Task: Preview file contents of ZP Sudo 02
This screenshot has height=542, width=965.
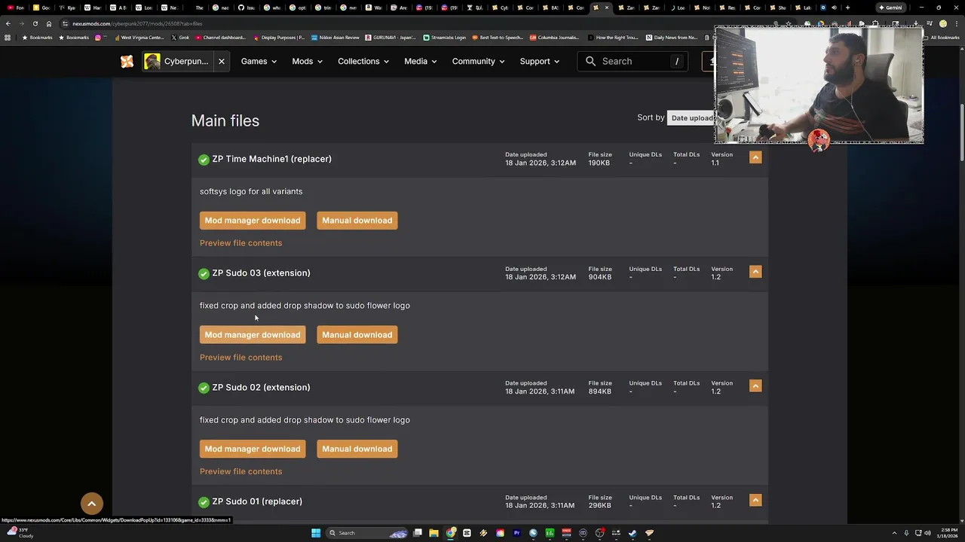Action: 241,471
